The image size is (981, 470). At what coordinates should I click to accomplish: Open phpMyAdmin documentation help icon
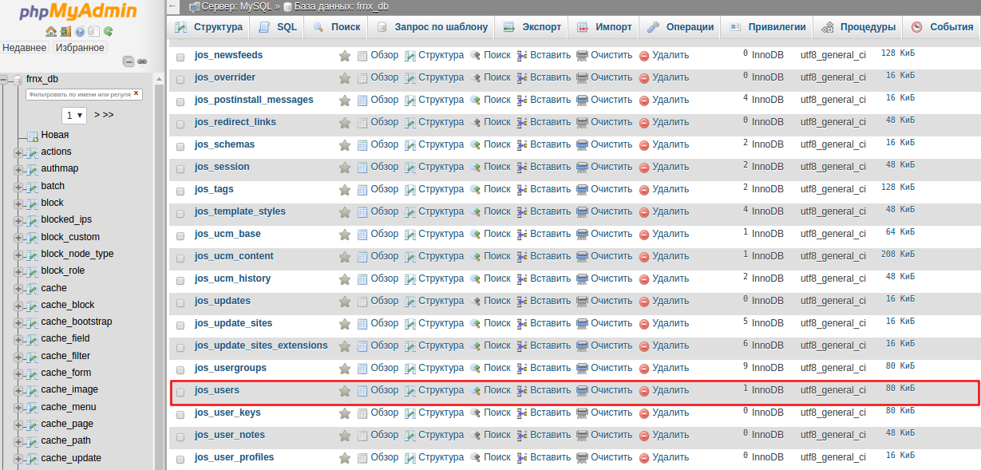pyautogui.click(x=80, y=32)
